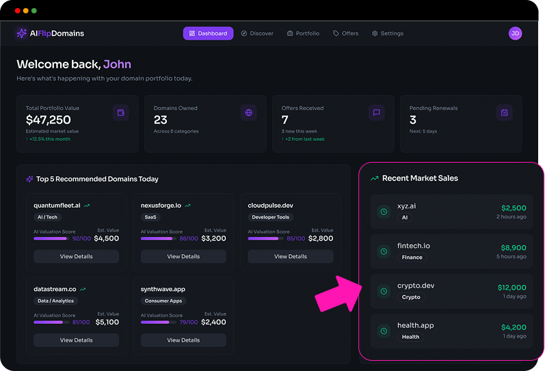Viewport: 545px width, 371px height.
Task: Click the trending arrow next to quantumfleet.ai
Action: pos(87,206)
